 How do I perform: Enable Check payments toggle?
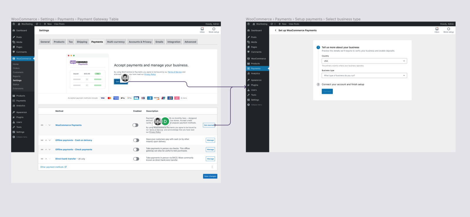pos(136,150)
